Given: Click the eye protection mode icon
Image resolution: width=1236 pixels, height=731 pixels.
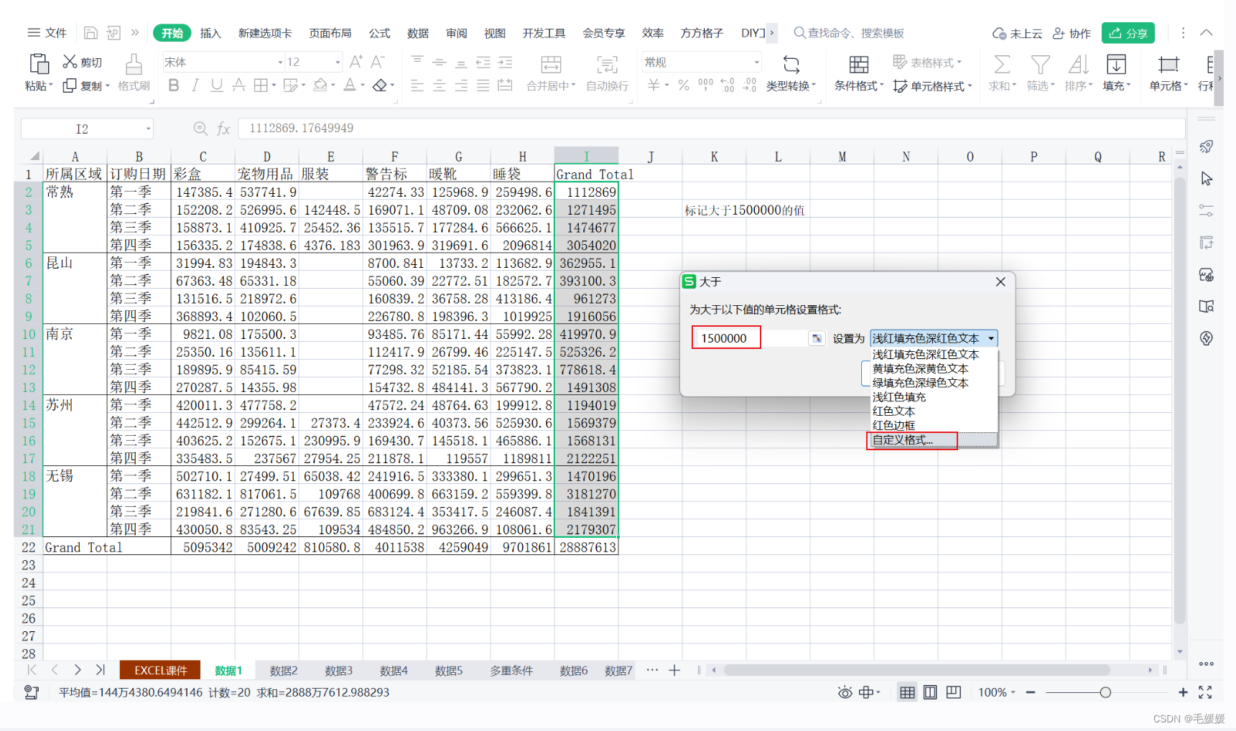Looking at the screenshot, I should [x=845, y=692].
